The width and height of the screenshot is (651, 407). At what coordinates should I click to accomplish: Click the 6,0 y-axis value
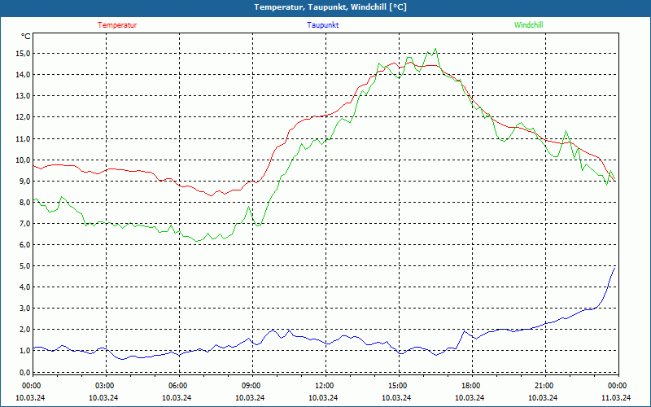pos(24,245)
